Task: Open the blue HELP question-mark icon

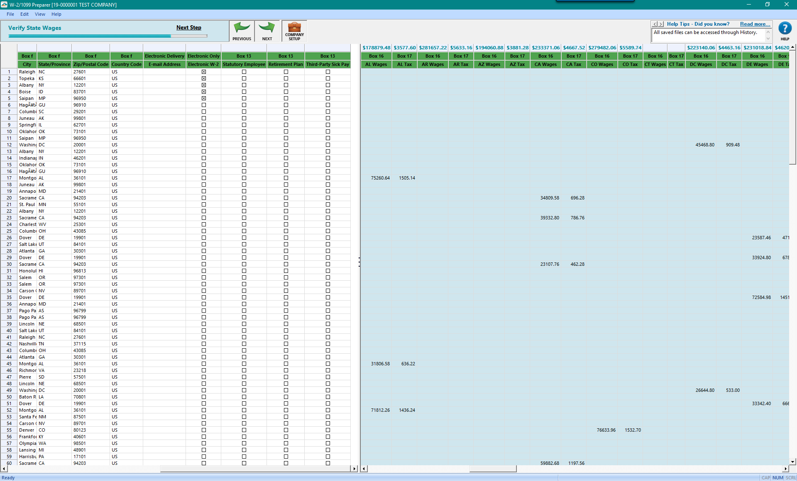Action: (785, 29)
